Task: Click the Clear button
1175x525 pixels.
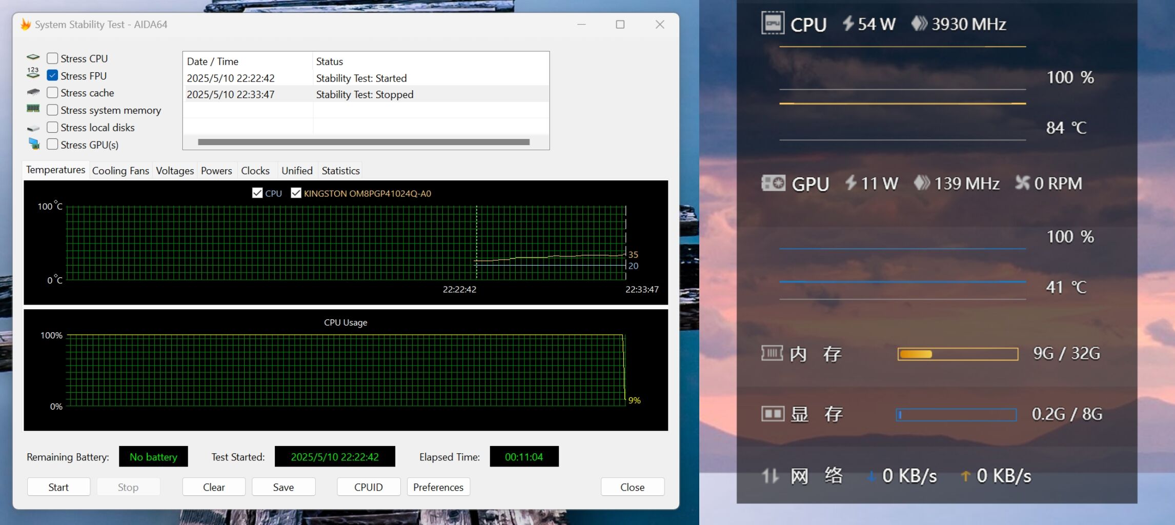Action: click(214, 487)
